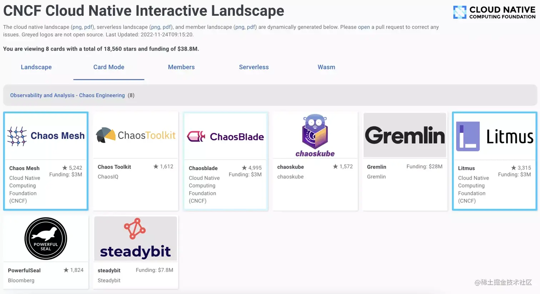
Task: Click the 3,315 star count
Action: [x=524, y=168]
